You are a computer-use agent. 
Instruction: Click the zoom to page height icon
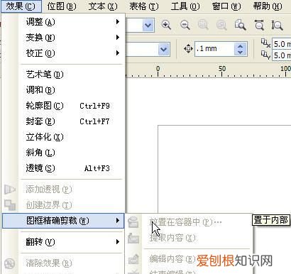tap(277, 25)
